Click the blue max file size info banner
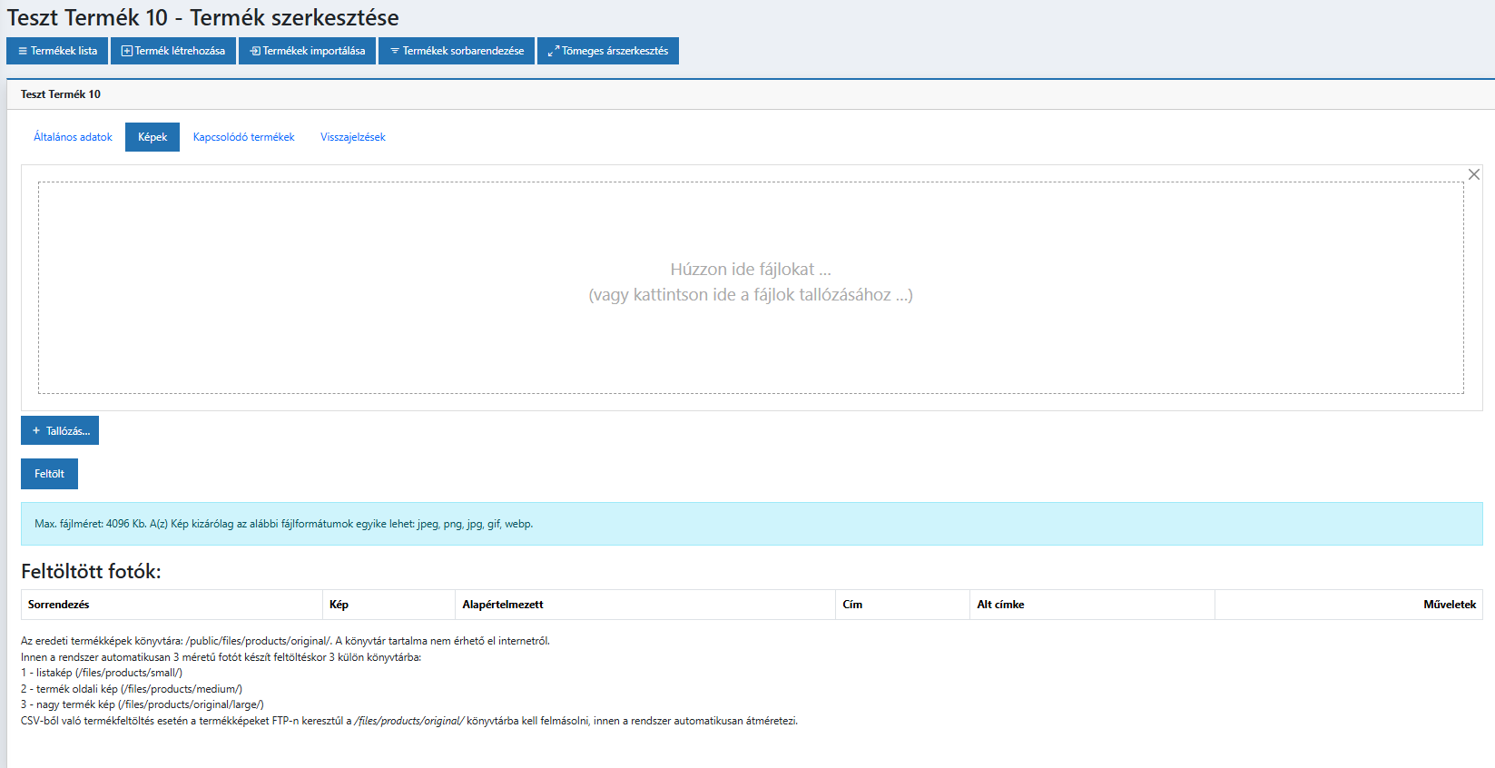Viewport: 1495px width, 768px height. [751, 524]
